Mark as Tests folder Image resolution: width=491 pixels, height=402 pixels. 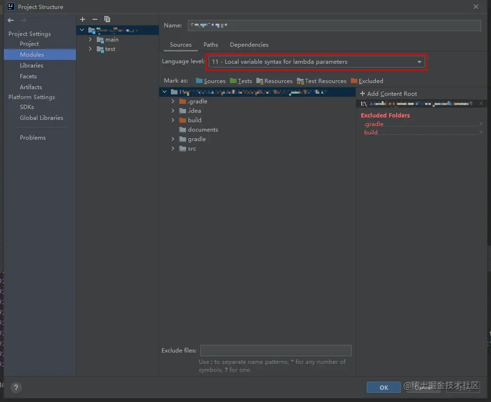pos(241,81)
